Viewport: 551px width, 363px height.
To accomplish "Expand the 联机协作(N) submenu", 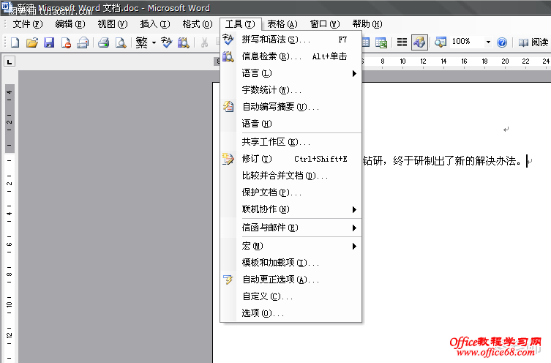I will (x=291, y=209).
